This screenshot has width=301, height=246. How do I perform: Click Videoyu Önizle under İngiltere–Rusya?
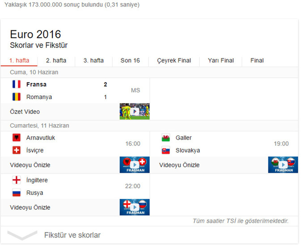(x=30, y=208)
